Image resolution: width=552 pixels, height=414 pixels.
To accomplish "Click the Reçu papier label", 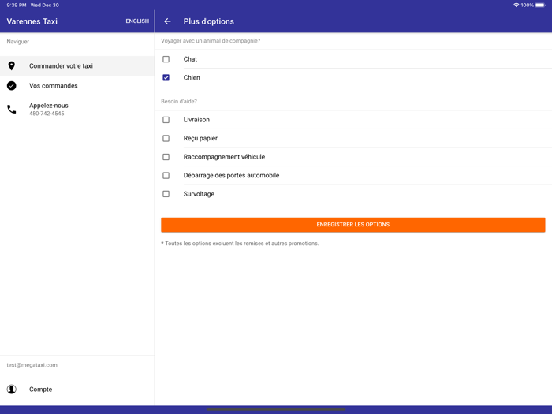I will [200, 138].
